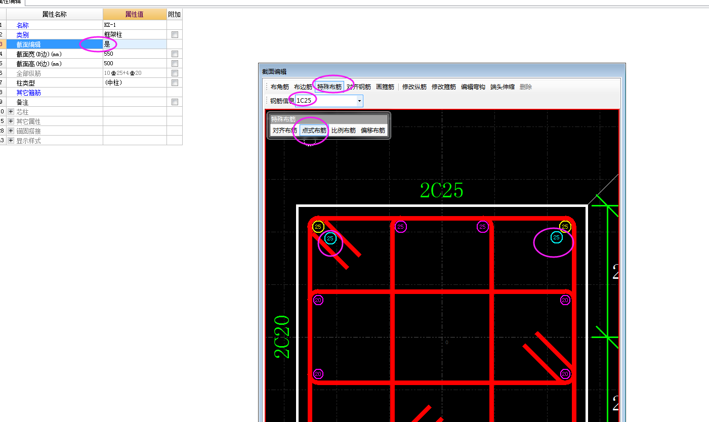Expand the 其它属性 property group
This screenshot has width=709, height=422.
tap(11, 121)
